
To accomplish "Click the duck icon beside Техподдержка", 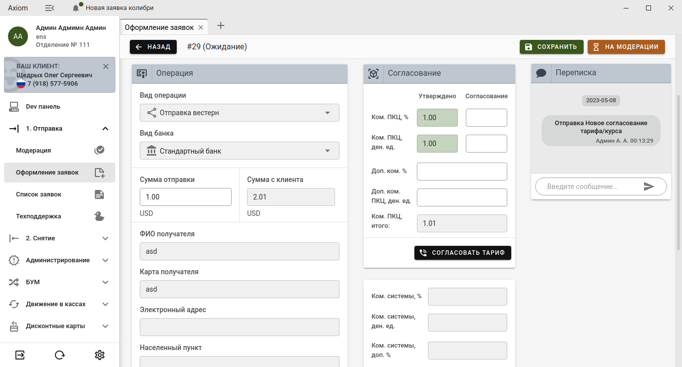I will tap(99, 216).
